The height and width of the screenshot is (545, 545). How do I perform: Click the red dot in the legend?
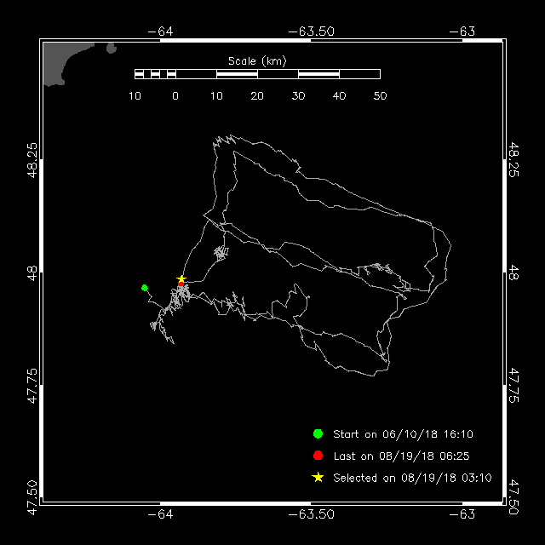(x=318, y=456)
